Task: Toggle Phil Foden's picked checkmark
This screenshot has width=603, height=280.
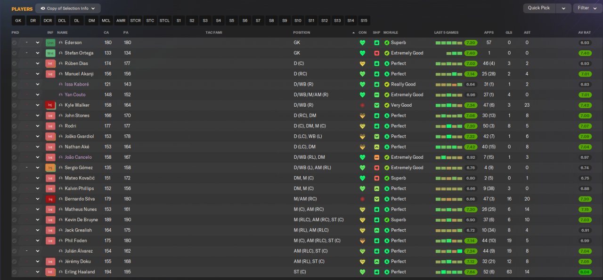Action: coord(14,241)
